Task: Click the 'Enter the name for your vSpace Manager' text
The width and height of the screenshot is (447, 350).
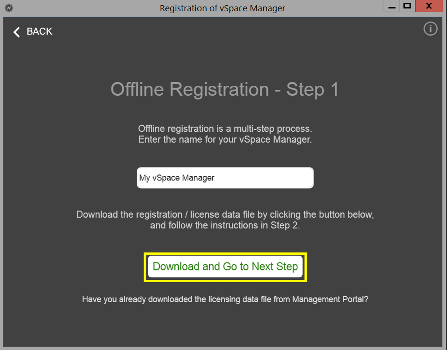Action: coord(225,140)
